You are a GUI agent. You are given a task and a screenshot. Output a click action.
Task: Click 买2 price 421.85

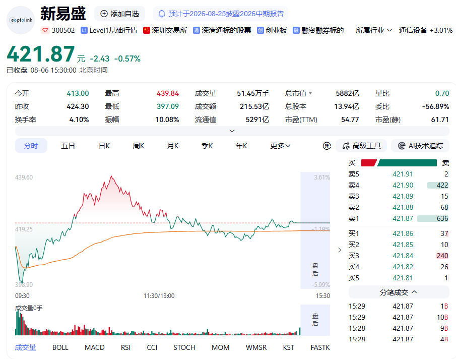coord(403,245)
